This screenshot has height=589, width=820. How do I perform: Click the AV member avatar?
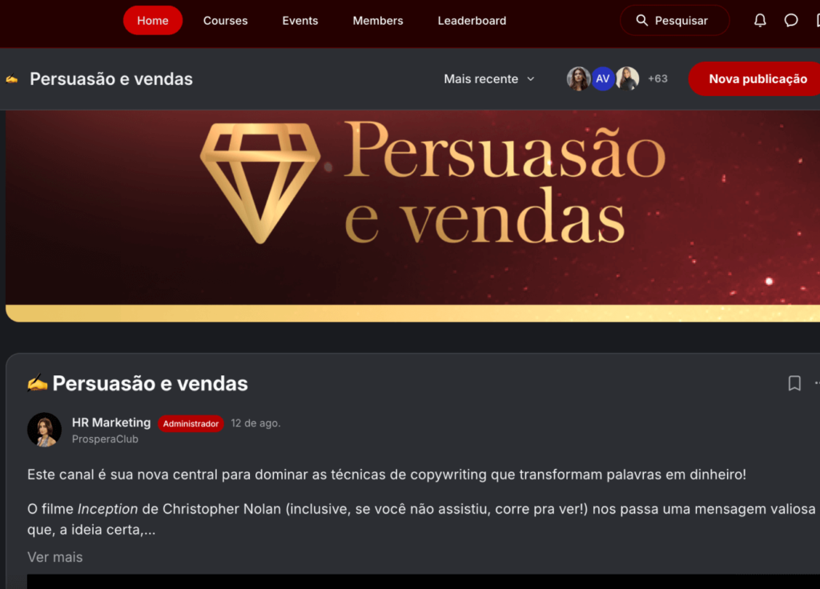tap(602, 79)
